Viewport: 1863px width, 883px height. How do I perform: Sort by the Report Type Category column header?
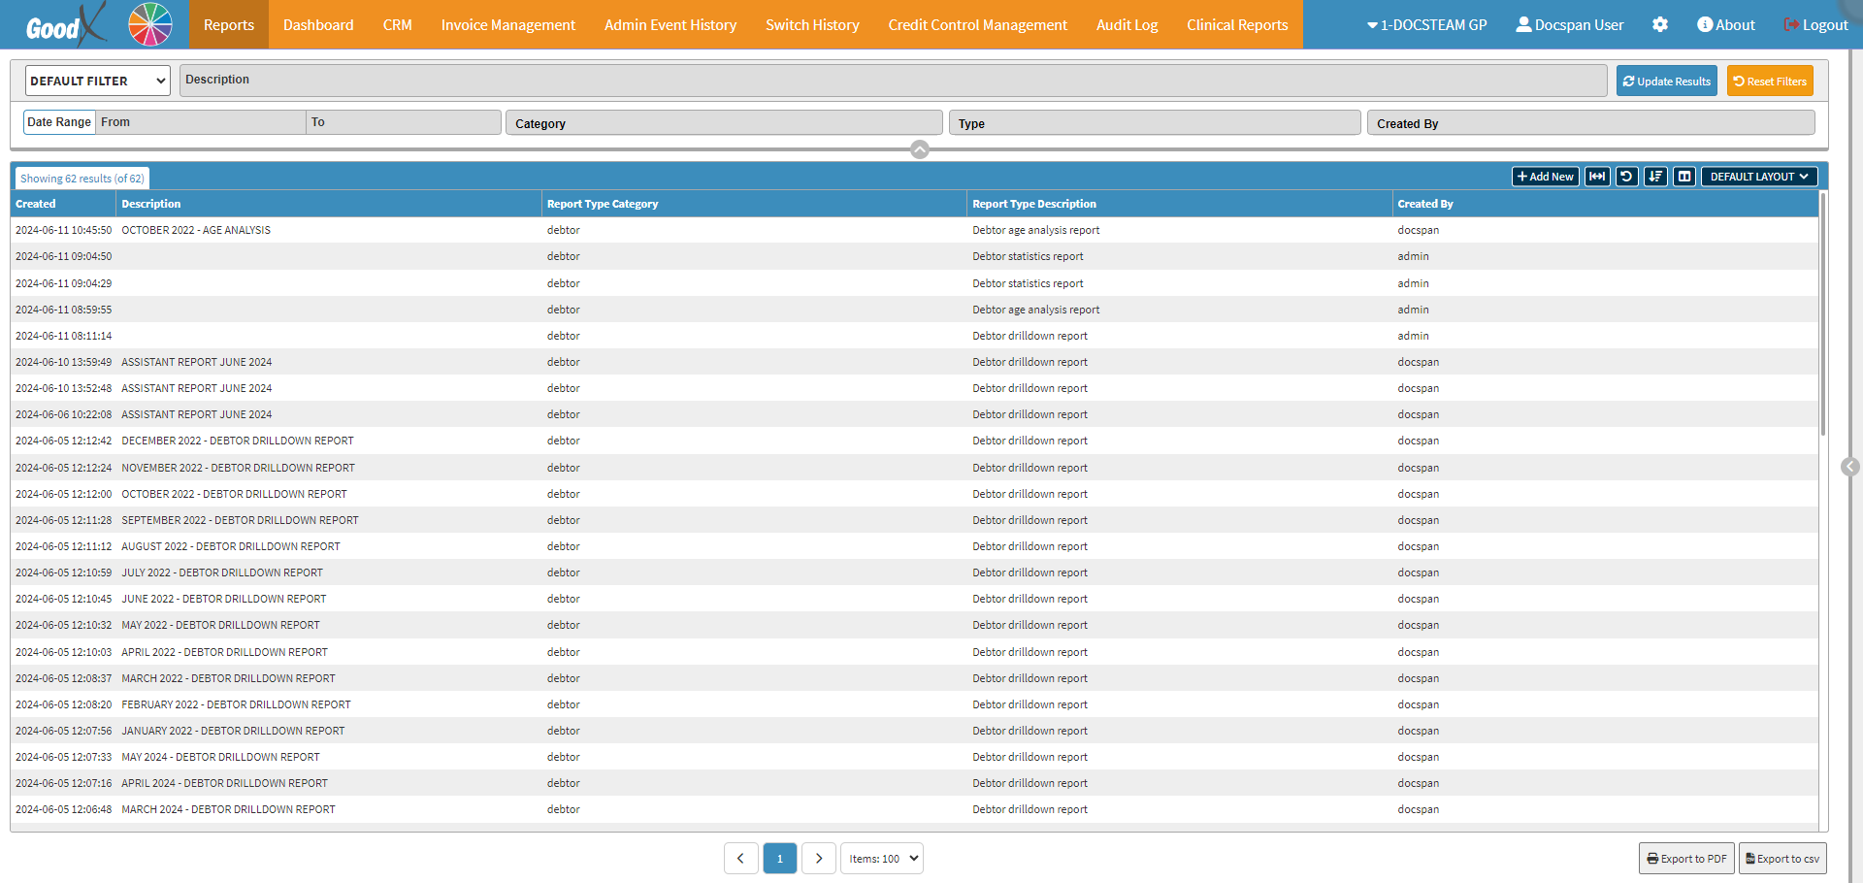pyautogui.click(x=603, y=204)
